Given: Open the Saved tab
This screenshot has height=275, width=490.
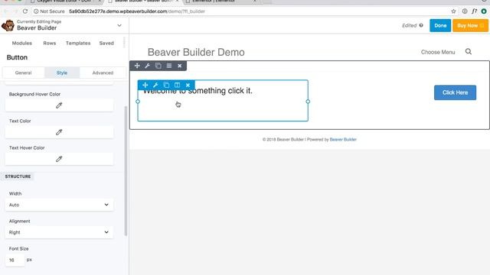Looking at the screenshot, I should click(106, 43).
